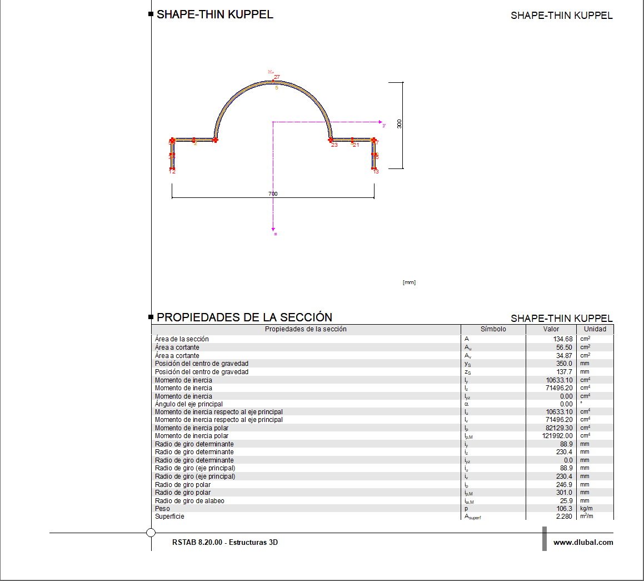The image size is (644, 581).
Task: Select the centroid position value 350.0
Action: (x=564, y=364)
